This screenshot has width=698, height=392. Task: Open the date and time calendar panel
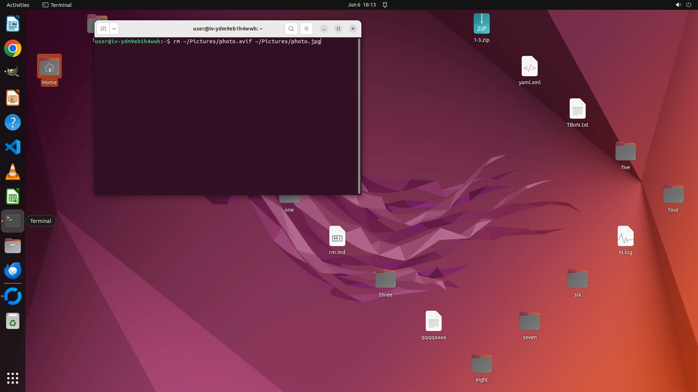pos(361,5)
